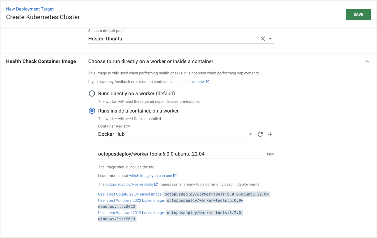377x238 pixels.
Task: Select the 'Runs directly on a worker' radio button
Action: [x=92, y=93]
